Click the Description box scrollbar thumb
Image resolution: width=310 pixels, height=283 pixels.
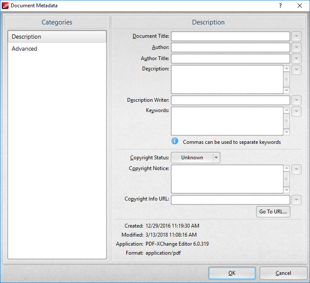click(x=286, y=79)
